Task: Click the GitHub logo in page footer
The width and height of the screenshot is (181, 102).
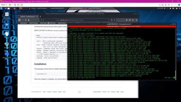Action: pyautogui.click(x=79, y=92)
